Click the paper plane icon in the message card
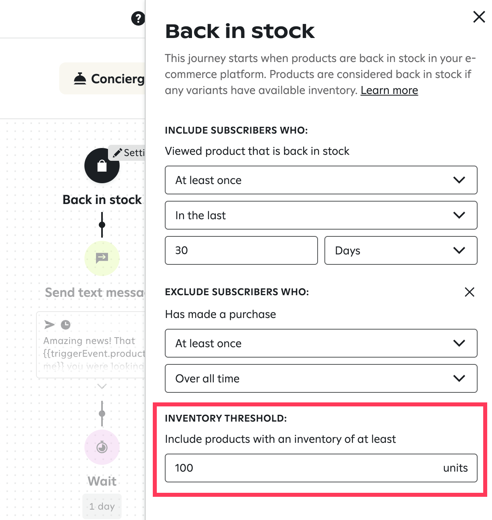This screenshot has height=520, width=492. click(50, 324)
